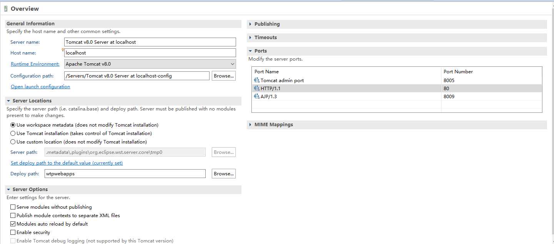Expand the Publishing section
Screen dimensions: 554x244
250,24
